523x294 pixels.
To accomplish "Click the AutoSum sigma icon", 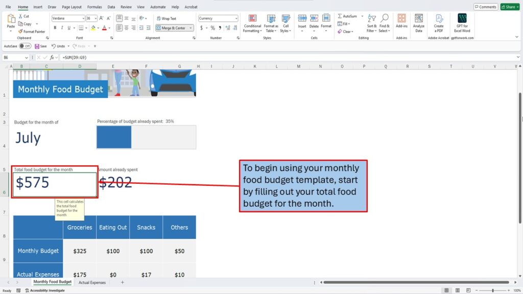I will tap(340, 16).
